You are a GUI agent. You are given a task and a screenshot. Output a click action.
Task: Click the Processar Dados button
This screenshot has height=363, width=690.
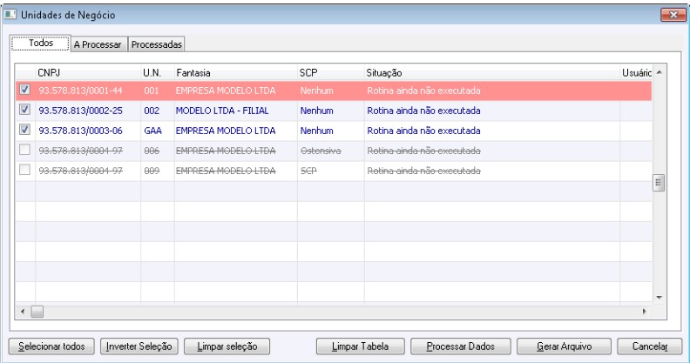460,346
